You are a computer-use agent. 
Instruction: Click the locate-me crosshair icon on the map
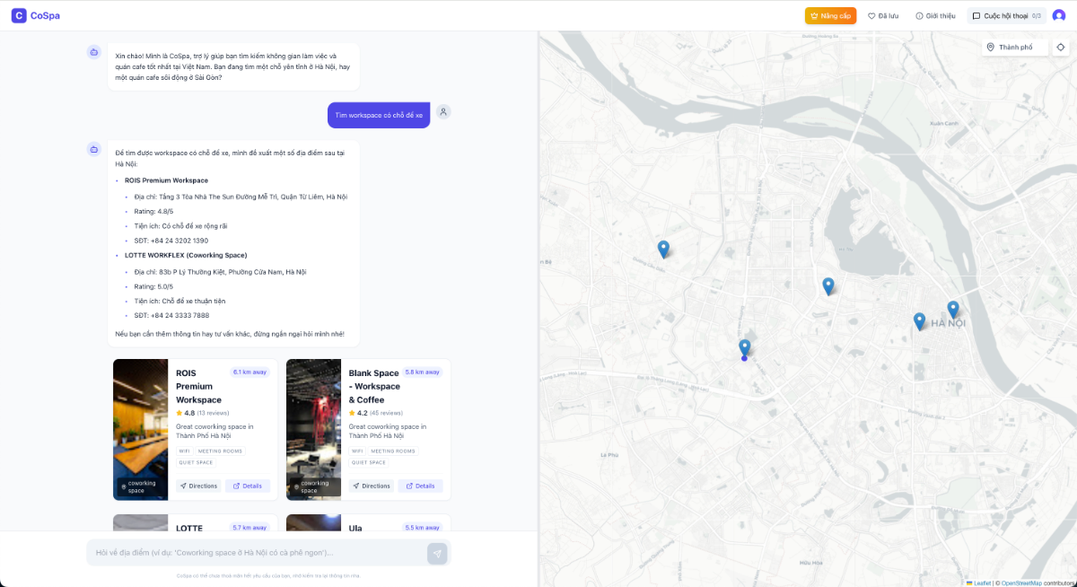(x=1063, y=46)
